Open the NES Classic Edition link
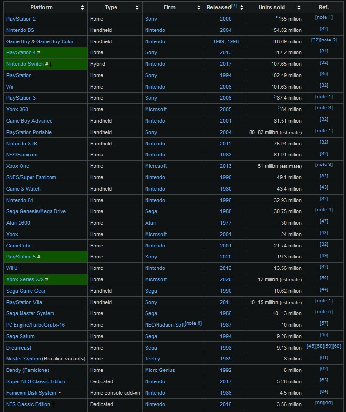 (x=28, y=405)
